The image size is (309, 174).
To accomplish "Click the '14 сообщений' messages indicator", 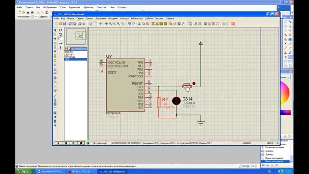I will pos(99,143).
